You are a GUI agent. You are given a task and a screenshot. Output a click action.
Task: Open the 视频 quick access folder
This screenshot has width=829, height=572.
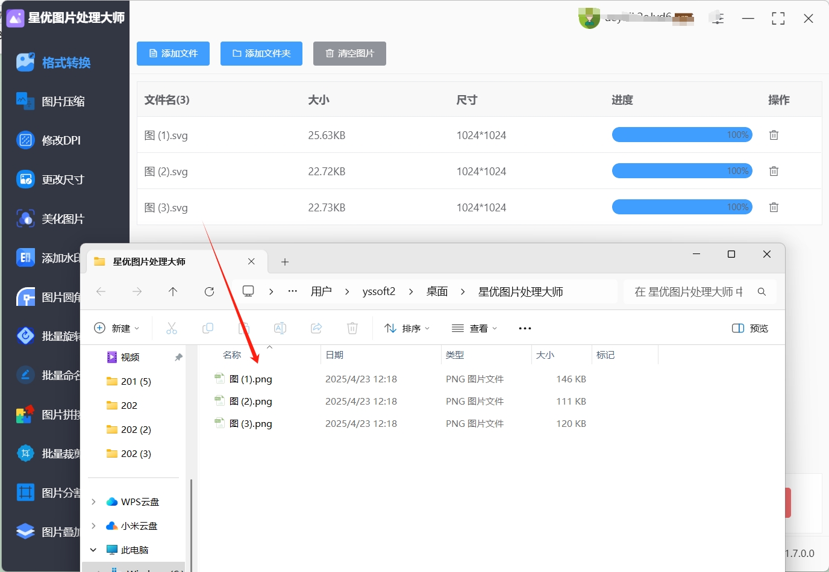click(130, 357)
